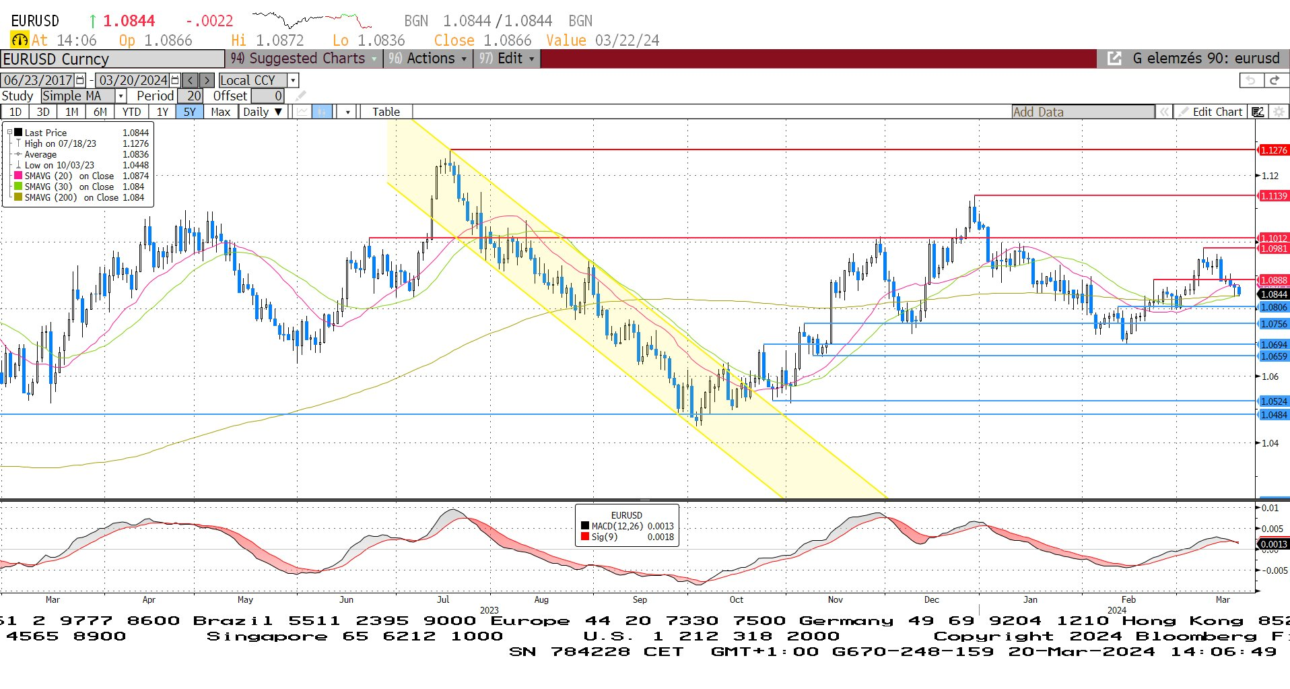The image size is (1290, 689).
Task: Click the undo arrow button
Action: [1251, 80]
